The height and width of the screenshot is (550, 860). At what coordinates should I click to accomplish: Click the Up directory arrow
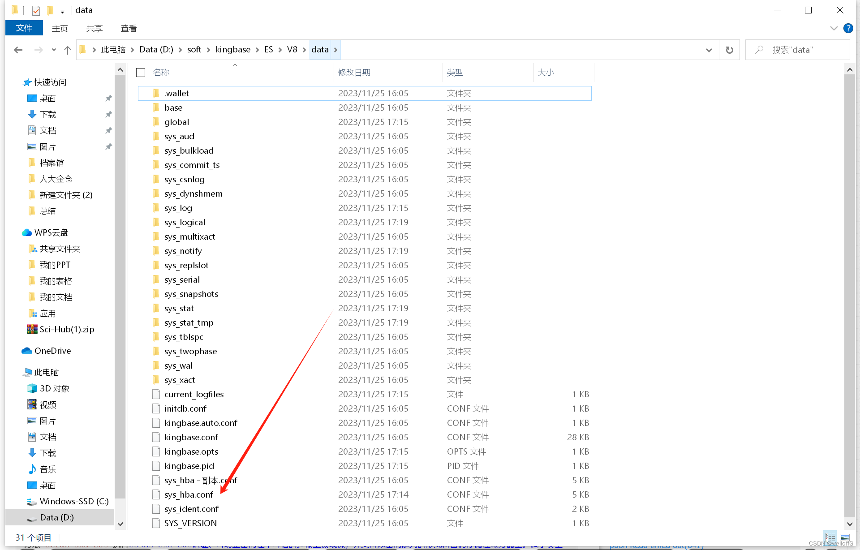68,50
